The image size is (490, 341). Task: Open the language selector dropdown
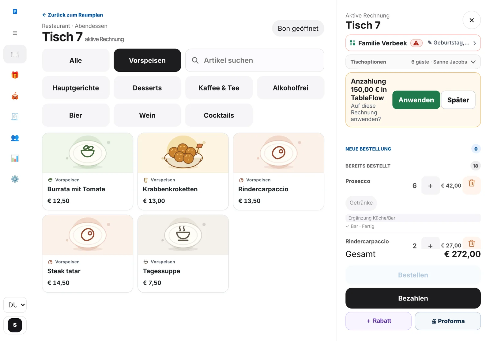tap(15, 305)
